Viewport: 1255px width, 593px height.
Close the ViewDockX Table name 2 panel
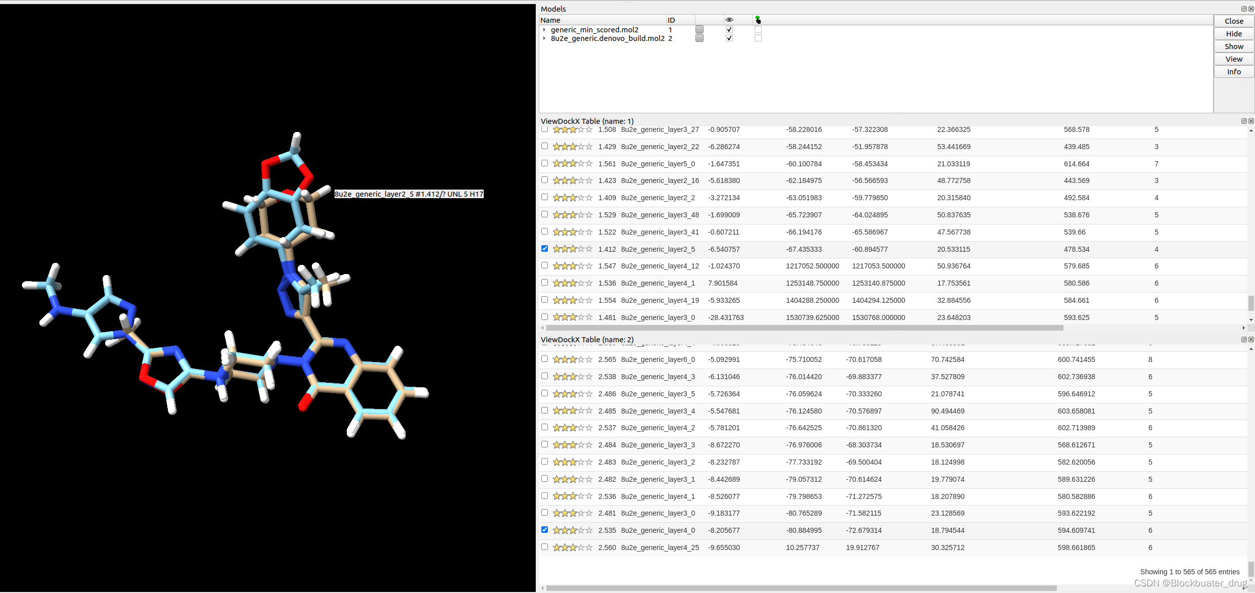tap(1251, 339)
